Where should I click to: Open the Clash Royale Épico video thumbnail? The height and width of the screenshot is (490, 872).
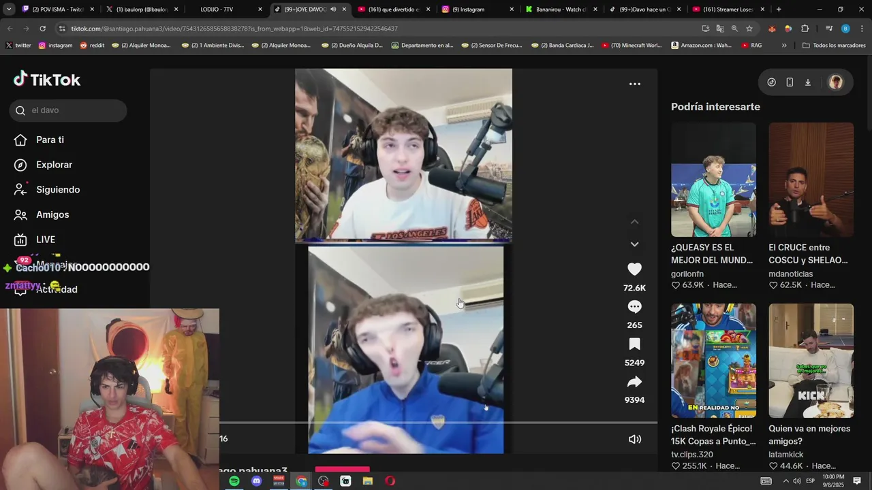[x=713, y=361]
